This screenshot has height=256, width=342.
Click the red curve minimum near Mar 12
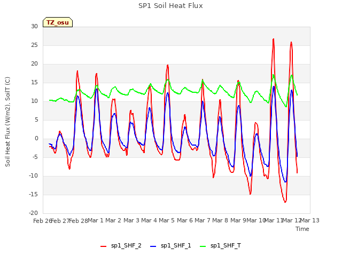point(285,202)
